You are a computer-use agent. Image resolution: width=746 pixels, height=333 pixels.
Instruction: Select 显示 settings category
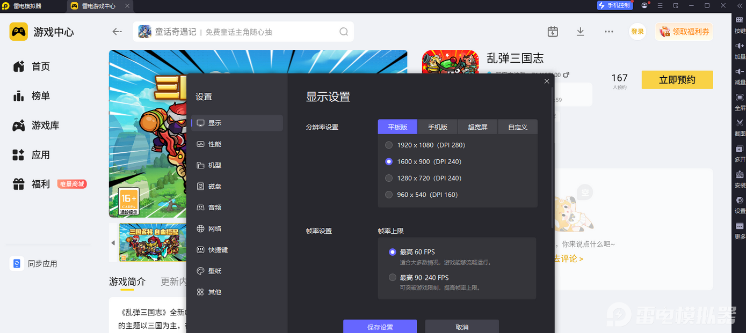(237, 123)
